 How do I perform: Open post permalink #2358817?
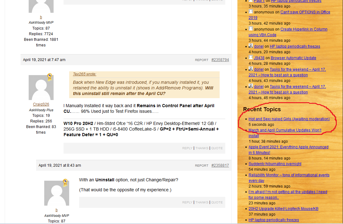220,165
